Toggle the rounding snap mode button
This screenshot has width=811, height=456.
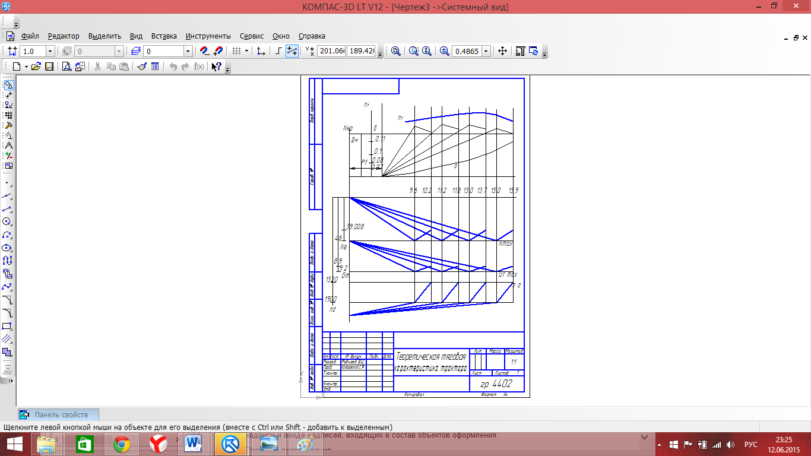click(292, 51)
